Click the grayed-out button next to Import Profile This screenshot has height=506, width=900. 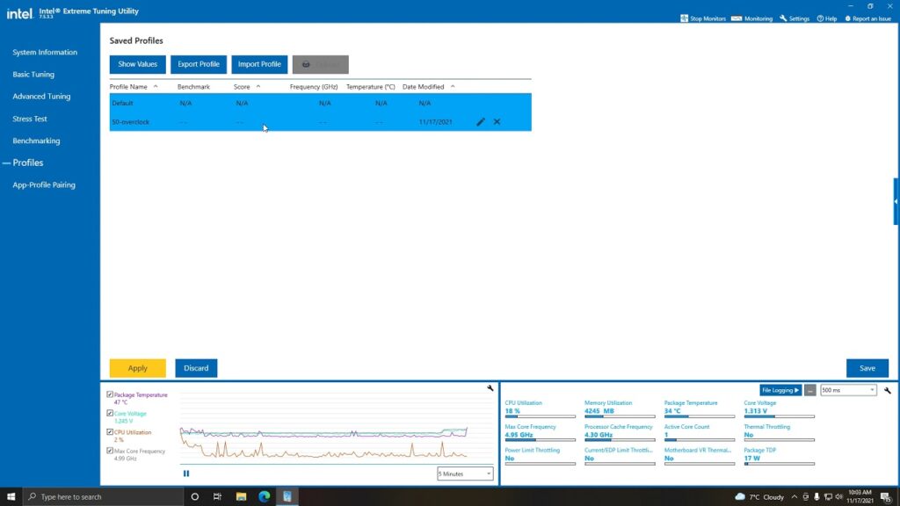pyautogui.click(x=320, y=64)
